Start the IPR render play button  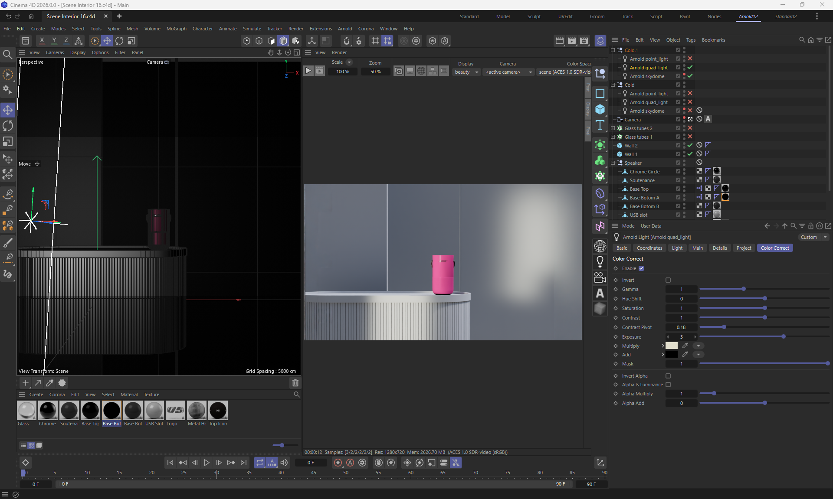308,71
